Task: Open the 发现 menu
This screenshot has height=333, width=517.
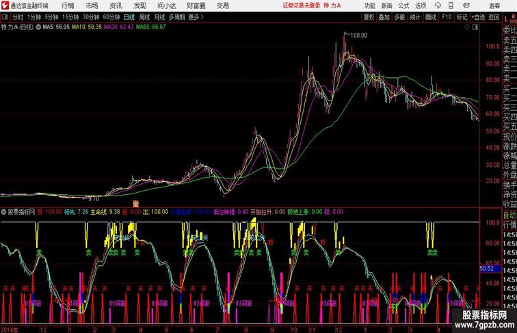Action: pyautogui.click(x=140, y=5)
